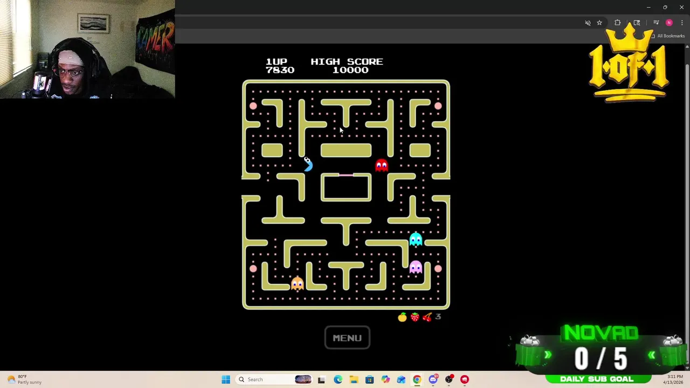Click the orange ghost in the maze
This screenshot has width=690, height=388.
[x=297, y=283]
